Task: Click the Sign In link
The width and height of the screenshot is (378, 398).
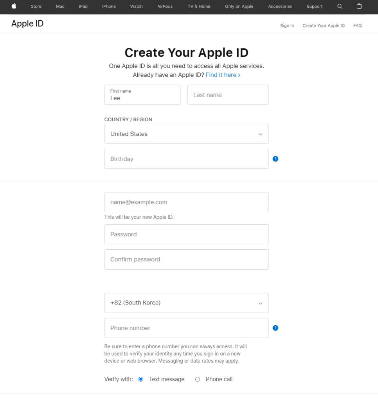Action: click(287, 25)
